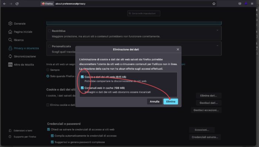Open the Supporto per Firefox link
The image size is (259, 147).
(25, 137)
